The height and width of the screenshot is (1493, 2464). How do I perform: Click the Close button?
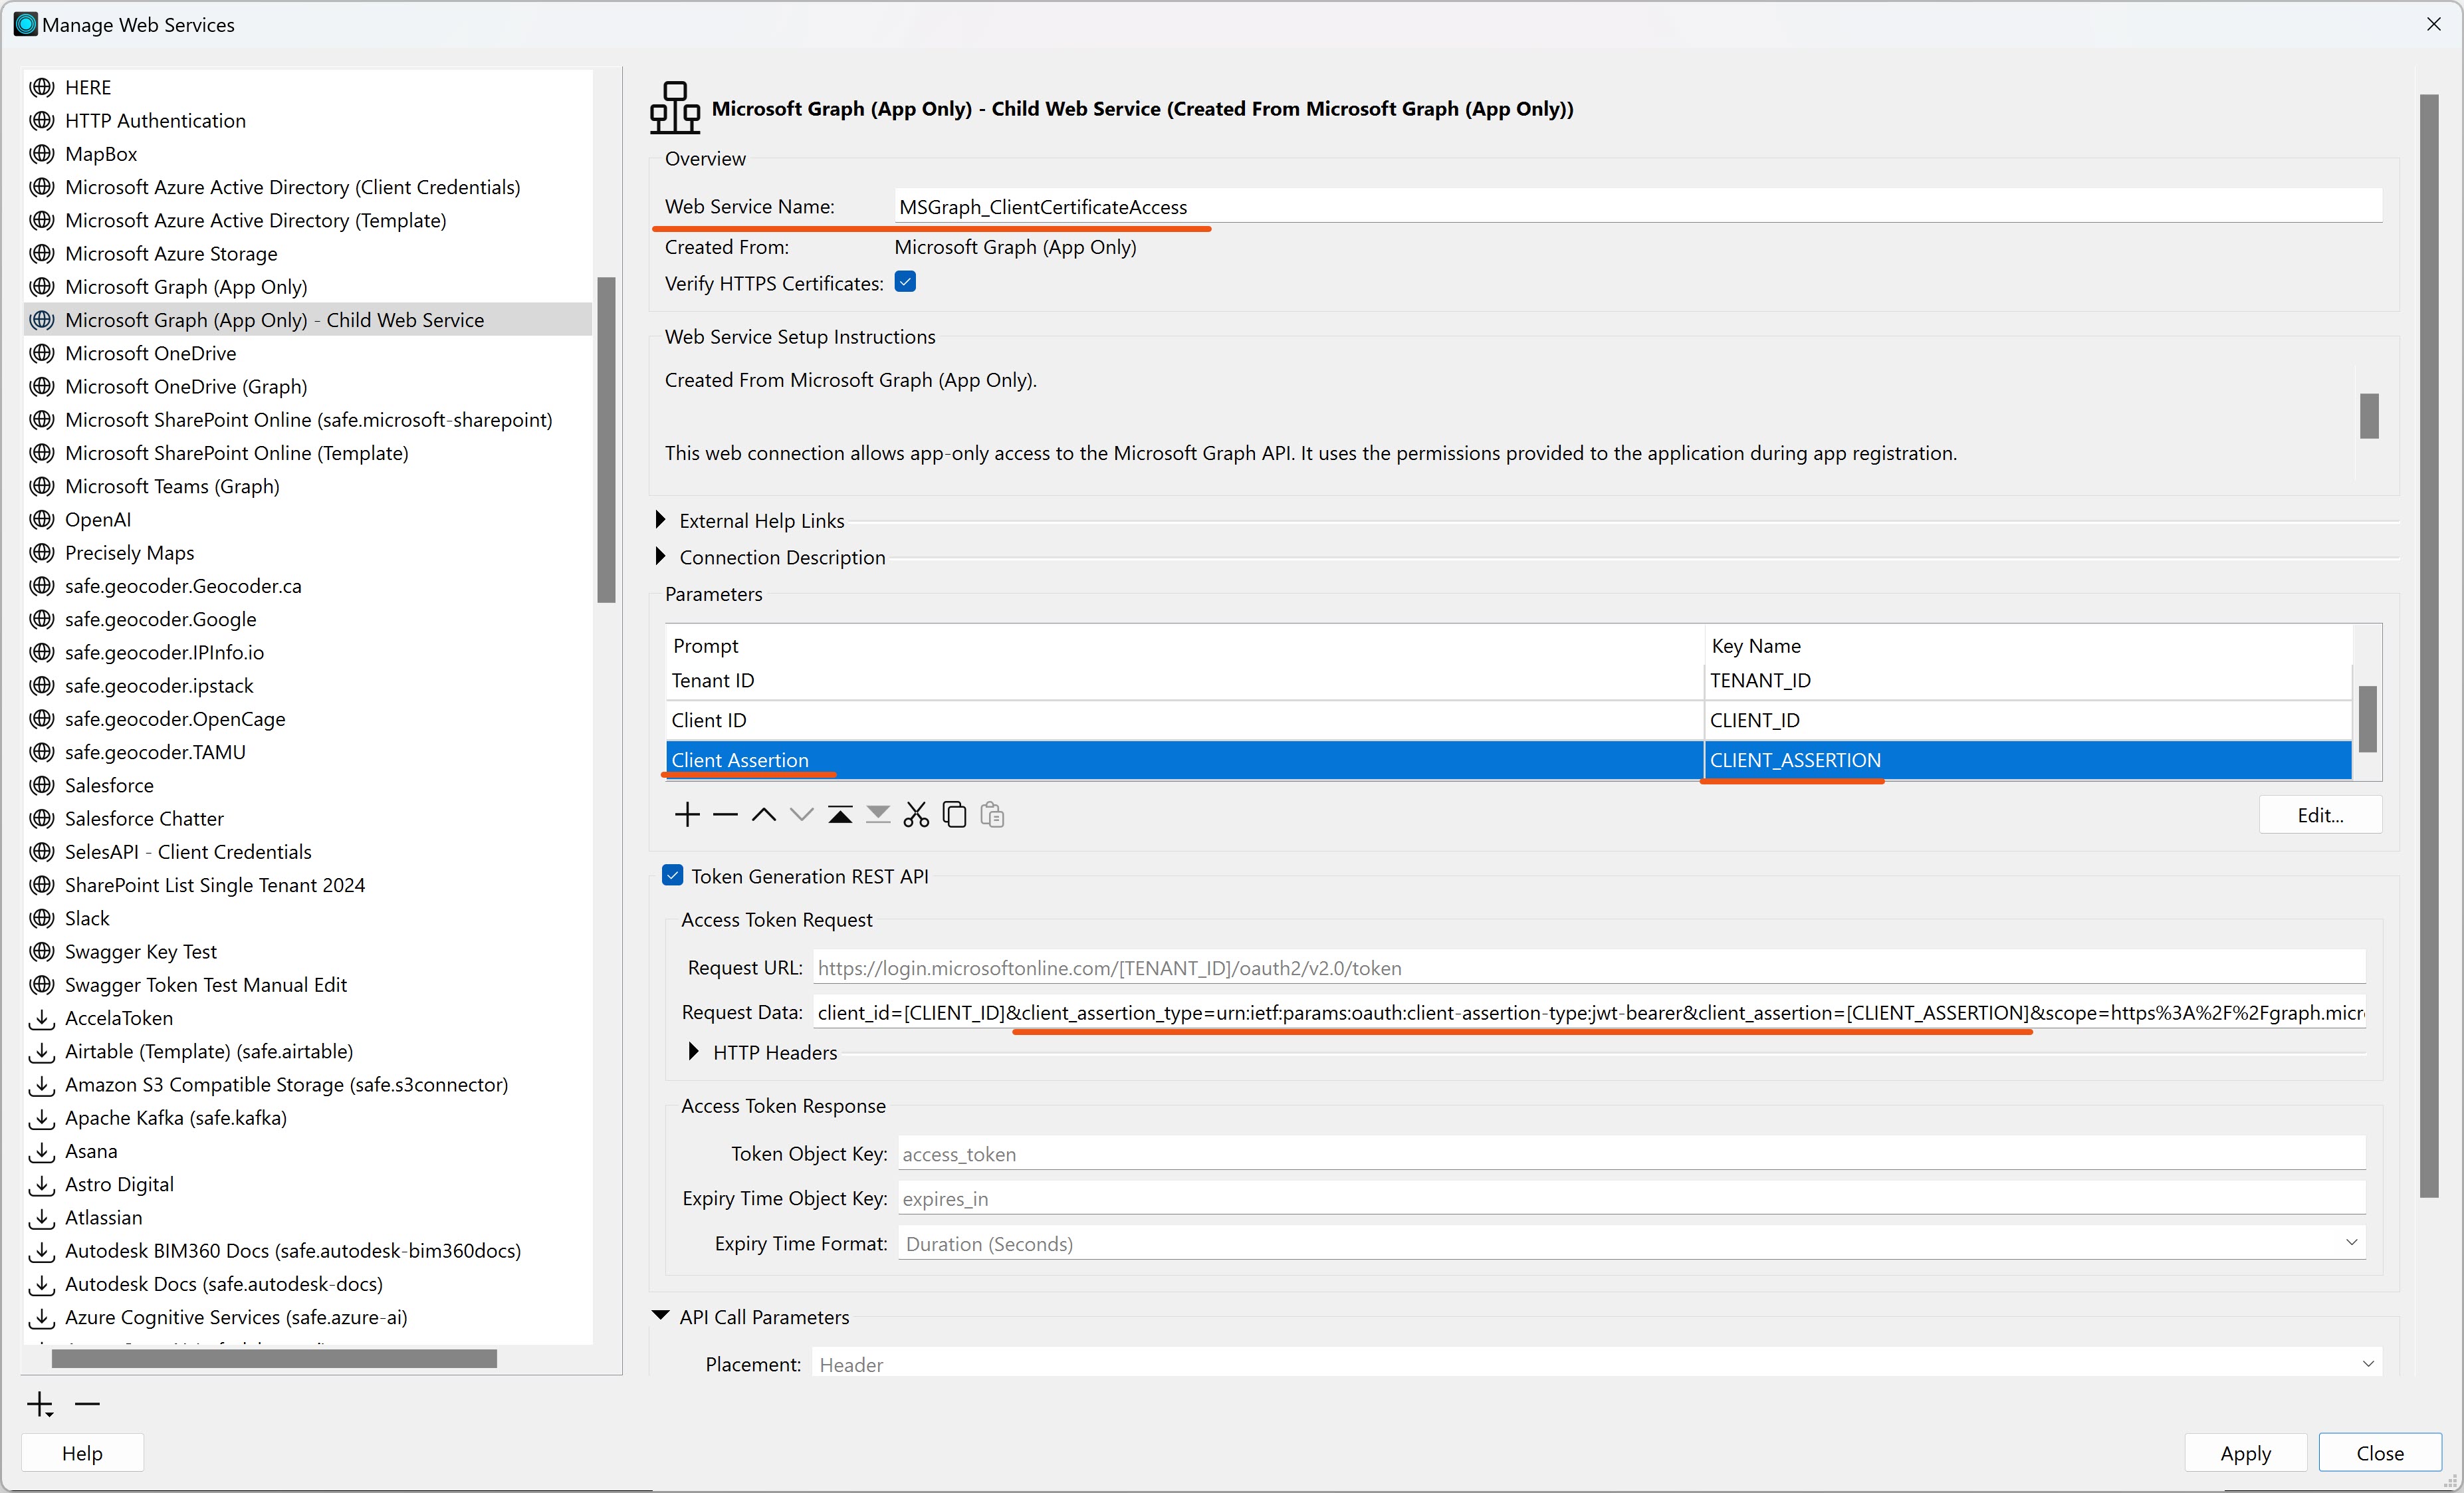(2380, 1453)
